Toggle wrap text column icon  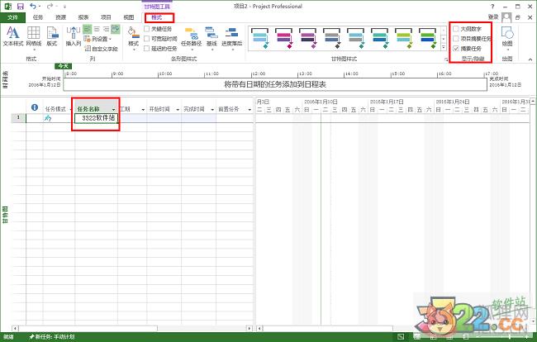point(116,29)
